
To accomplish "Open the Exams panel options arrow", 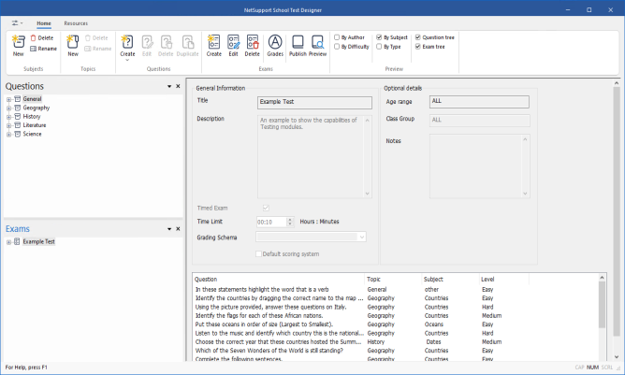I will coord(169,229).
